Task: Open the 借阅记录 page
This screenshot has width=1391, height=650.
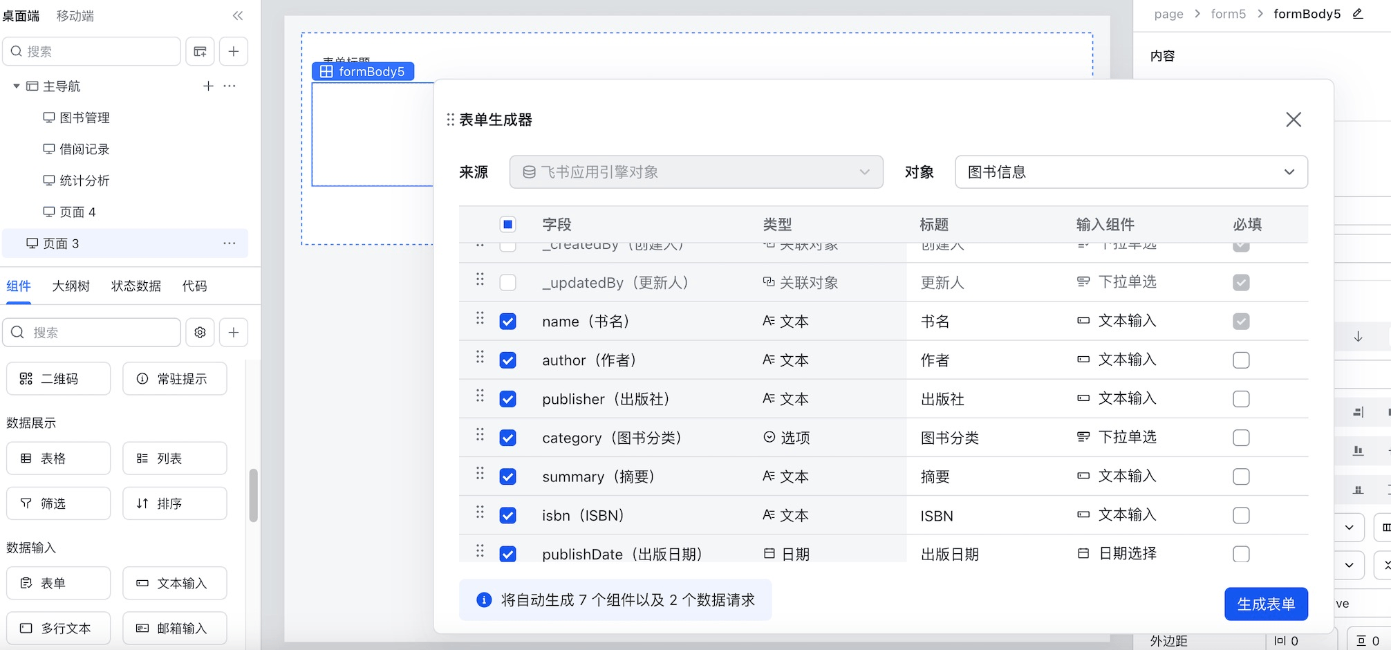Action: (84, 149)
